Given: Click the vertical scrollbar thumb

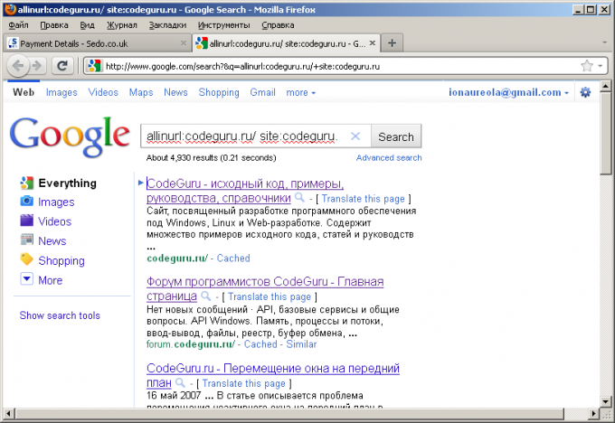Looking at the screenshot, I should coord(606,133).
